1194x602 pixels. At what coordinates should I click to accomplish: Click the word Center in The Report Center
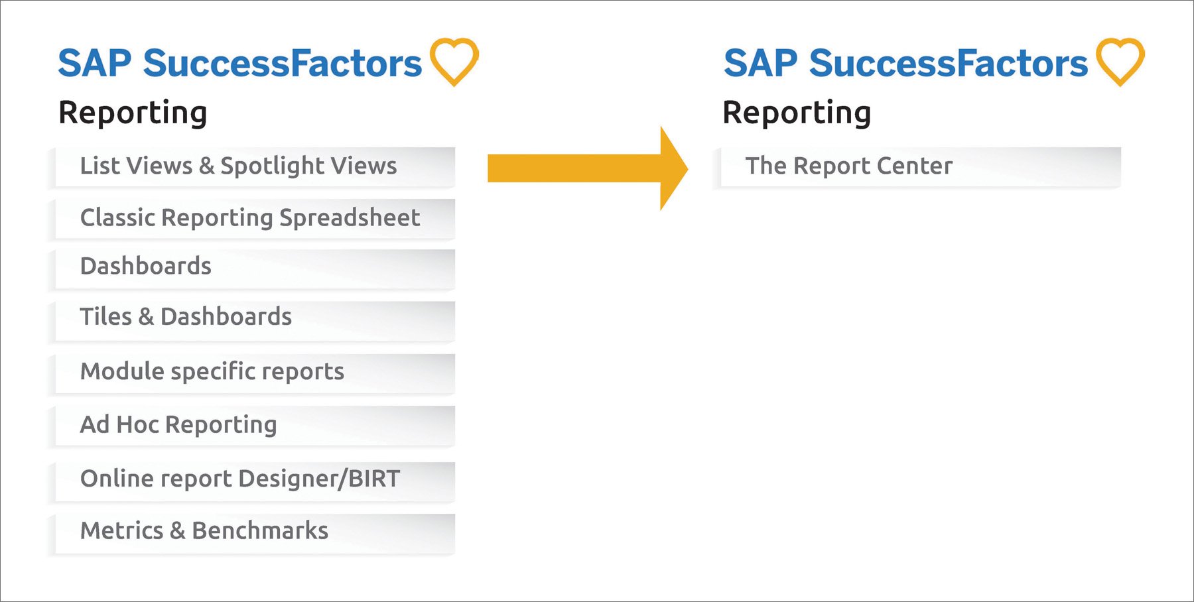(x=911, y=166)
